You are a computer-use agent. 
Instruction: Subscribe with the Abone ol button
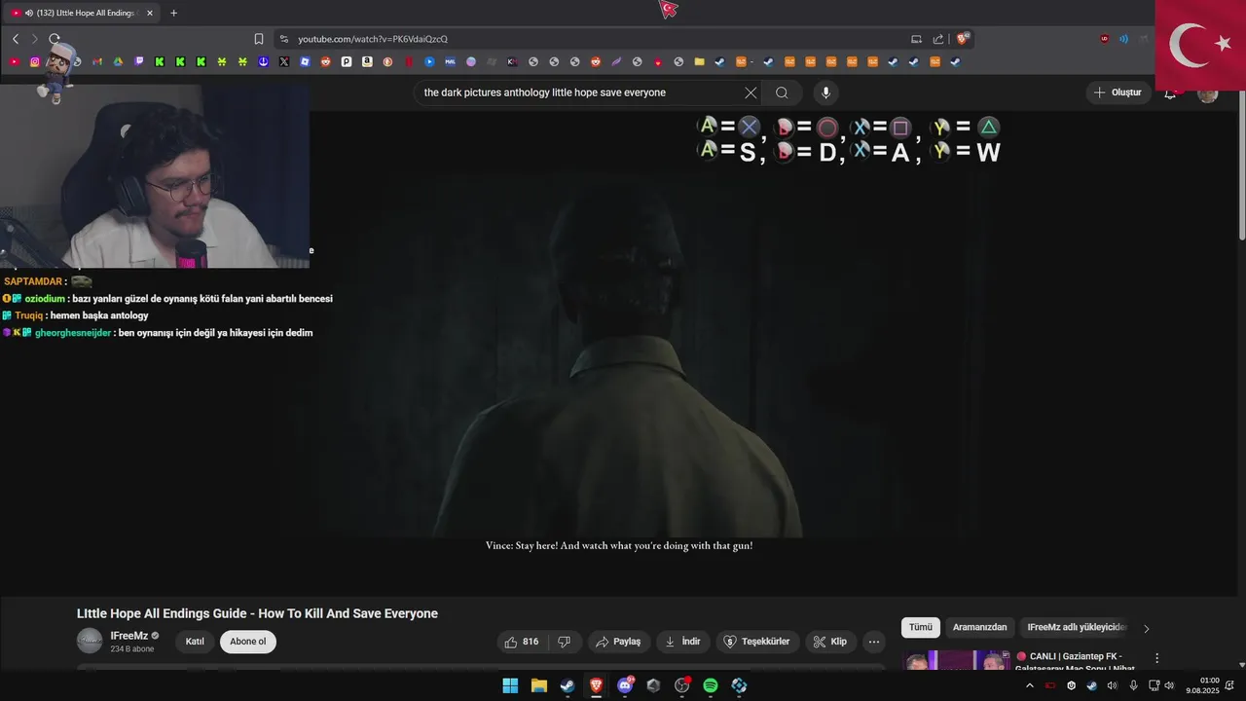click(x=248, y=642)
